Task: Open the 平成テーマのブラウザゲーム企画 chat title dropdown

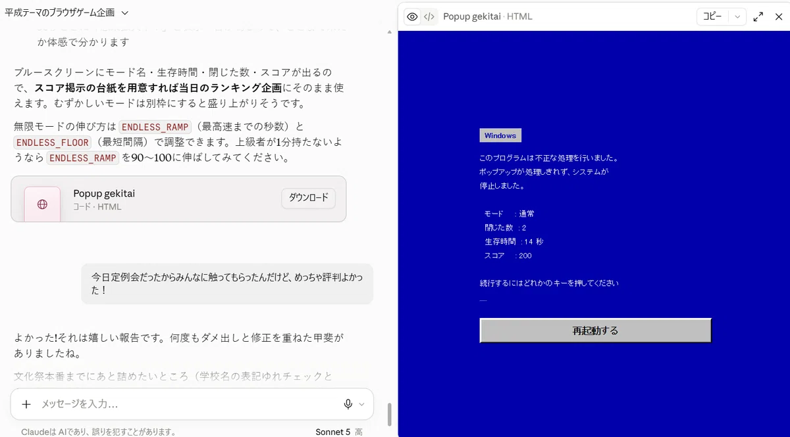Action: point(66,12)
